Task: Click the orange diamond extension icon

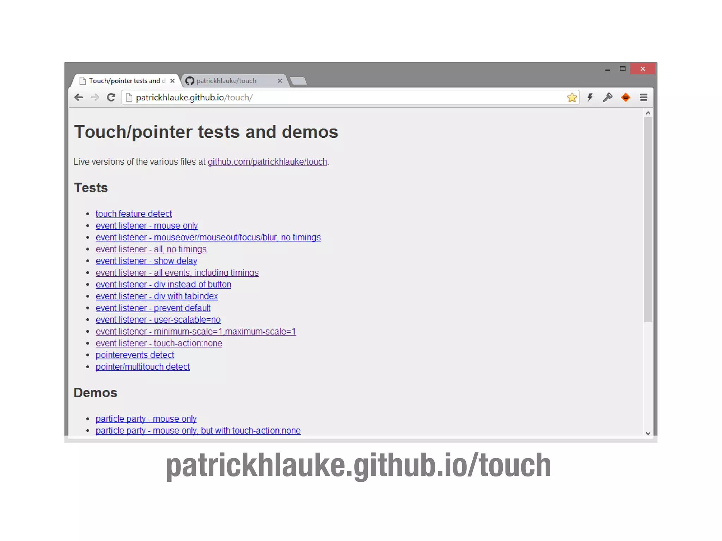Action: (x=625, y=98)
